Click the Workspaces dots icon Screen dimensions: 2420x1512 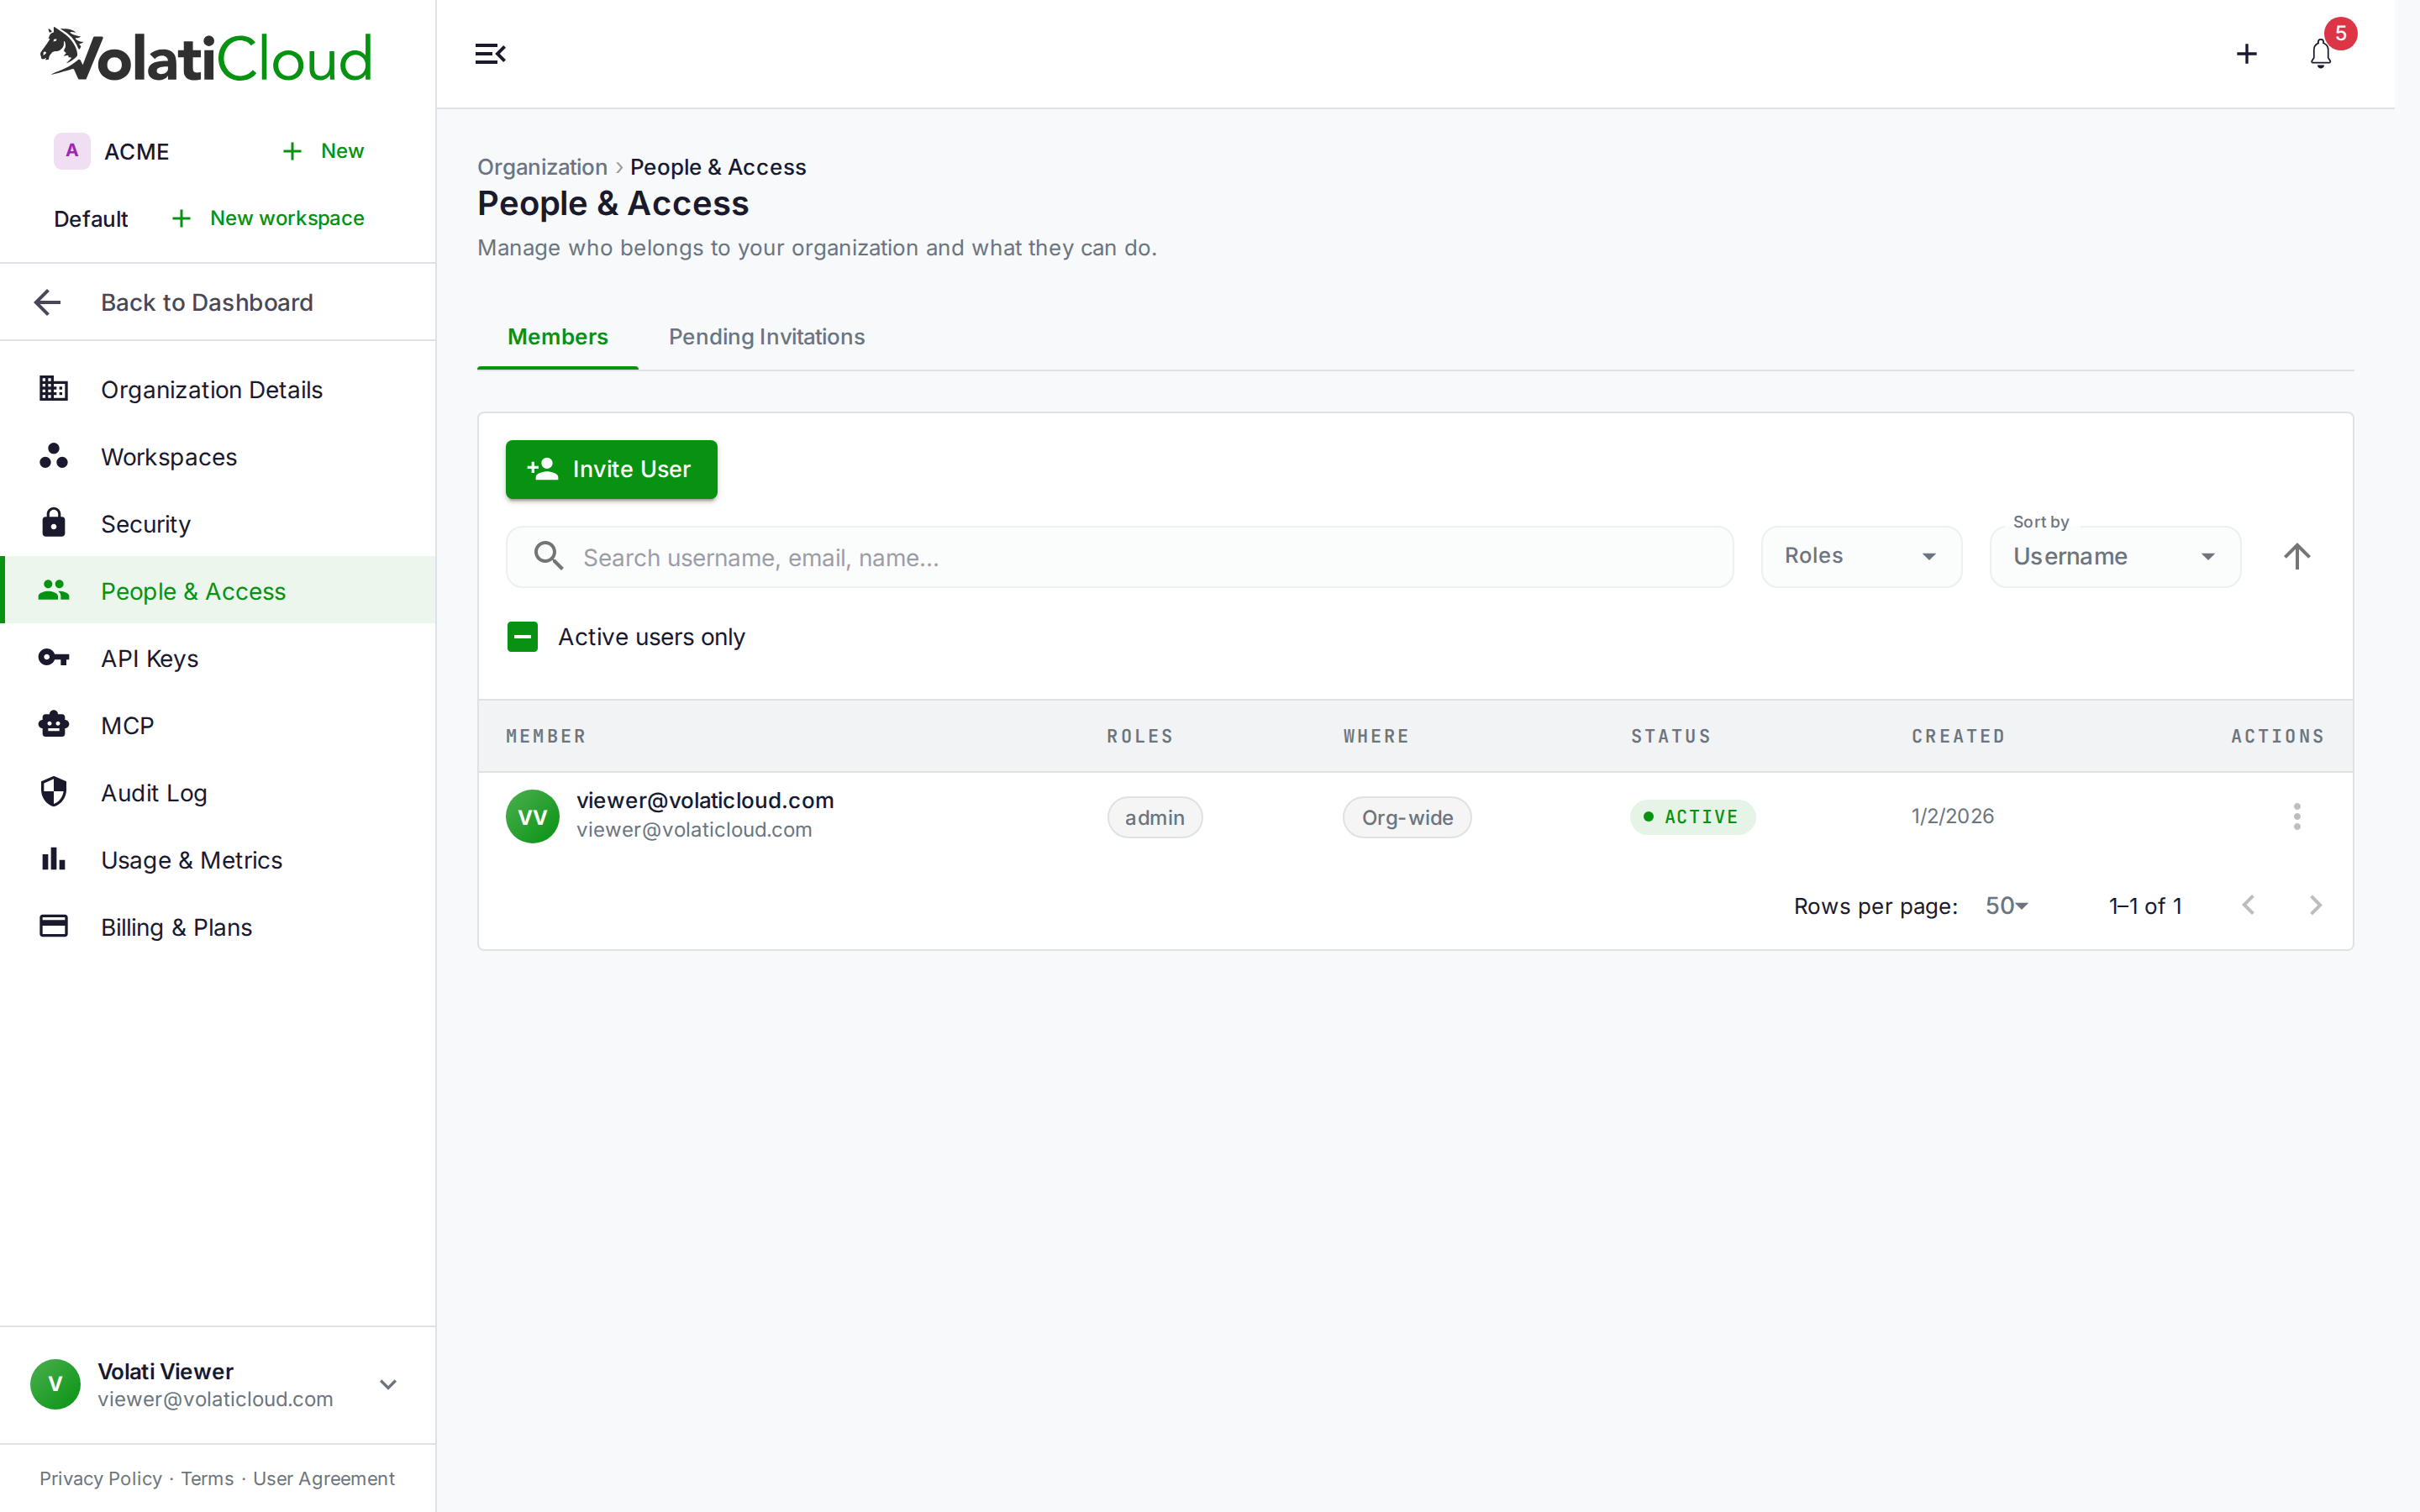pyautogui.click(x=54, y=456)
